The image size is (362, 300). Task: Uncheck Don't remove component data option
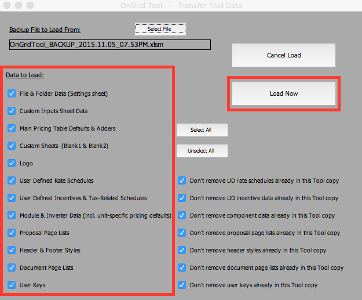coord(182,215)
